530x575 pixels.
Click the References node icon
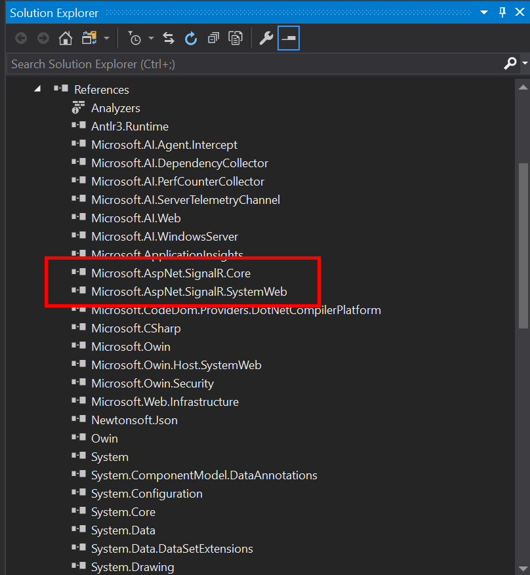[x=61, y=89]
